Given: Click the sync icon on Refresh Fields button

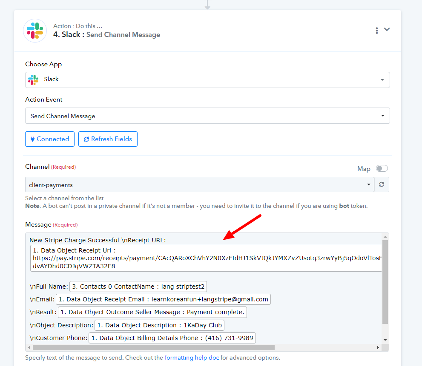Looking at the screenshot, I should pos(86,139).
